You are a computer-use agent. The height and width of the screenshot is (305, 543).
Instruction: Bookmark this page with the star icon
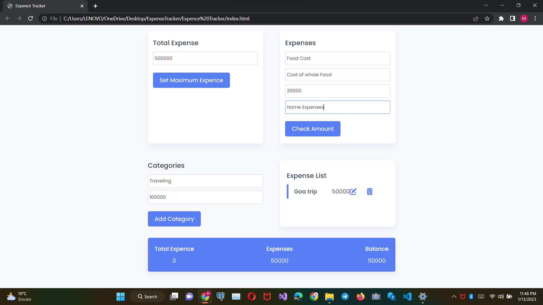(x=487, y=19)
